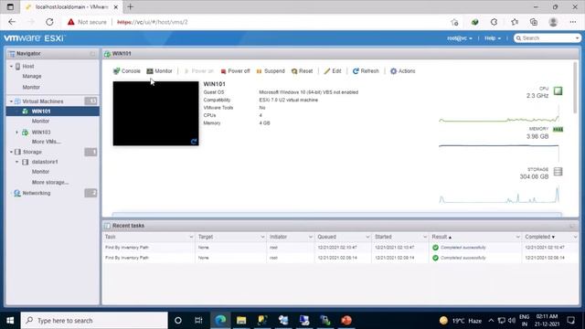Click the CPU usage icon
The height and width of the screenshot is (329, 585).
pyautogui.click(x=558, y=90)
